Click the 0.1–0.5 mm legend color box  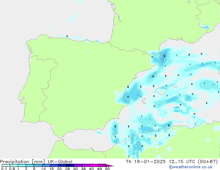click(6, 165)
